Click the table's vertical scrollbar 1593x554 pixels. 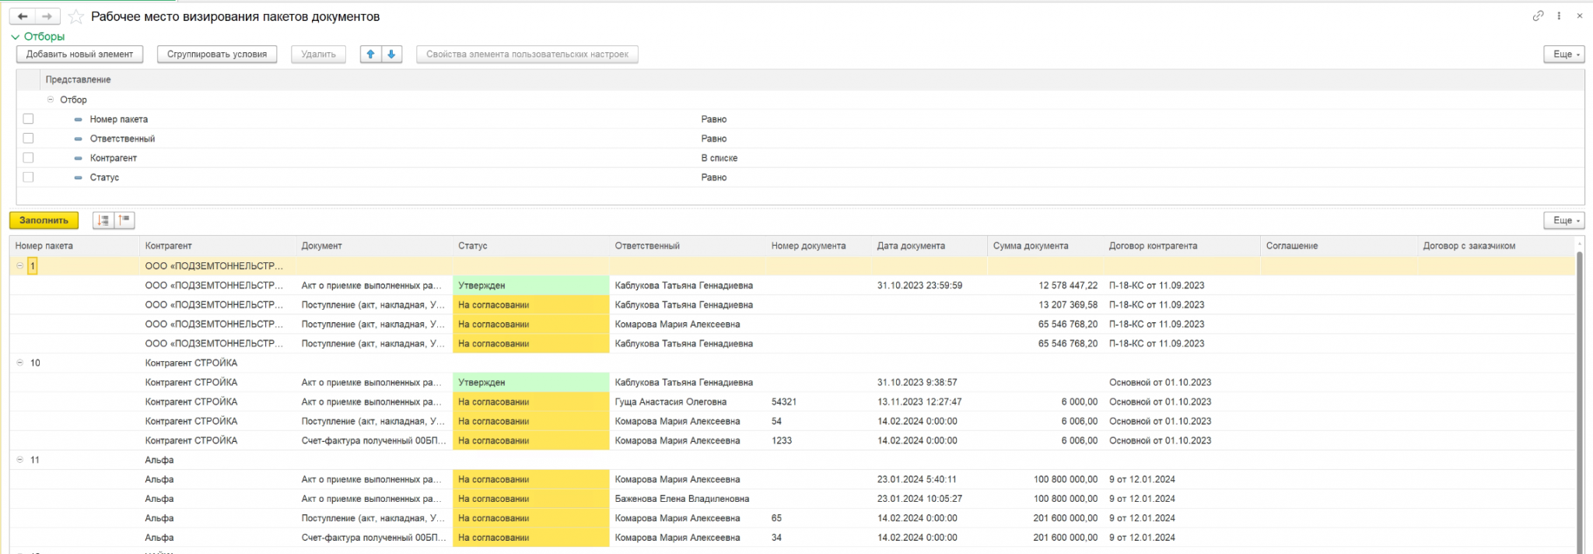tap(1579, 397)
